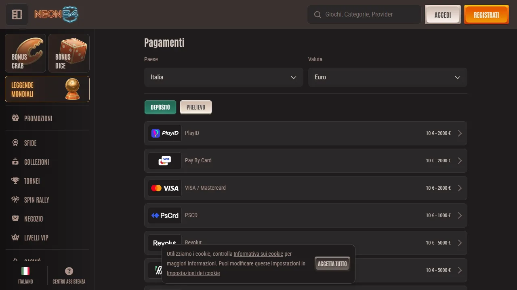
Task: Click the Neon54 logo
Action: coord(56,14)
